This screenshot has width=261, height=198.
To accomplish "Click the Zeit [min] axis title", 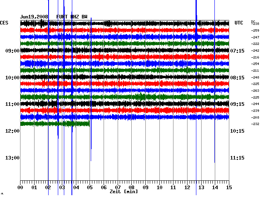I will point(124,192).
